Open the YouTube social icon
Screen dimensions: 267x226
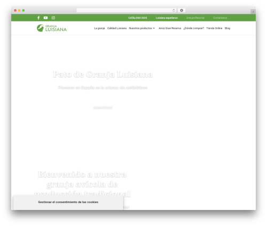[x=45, y=18]
